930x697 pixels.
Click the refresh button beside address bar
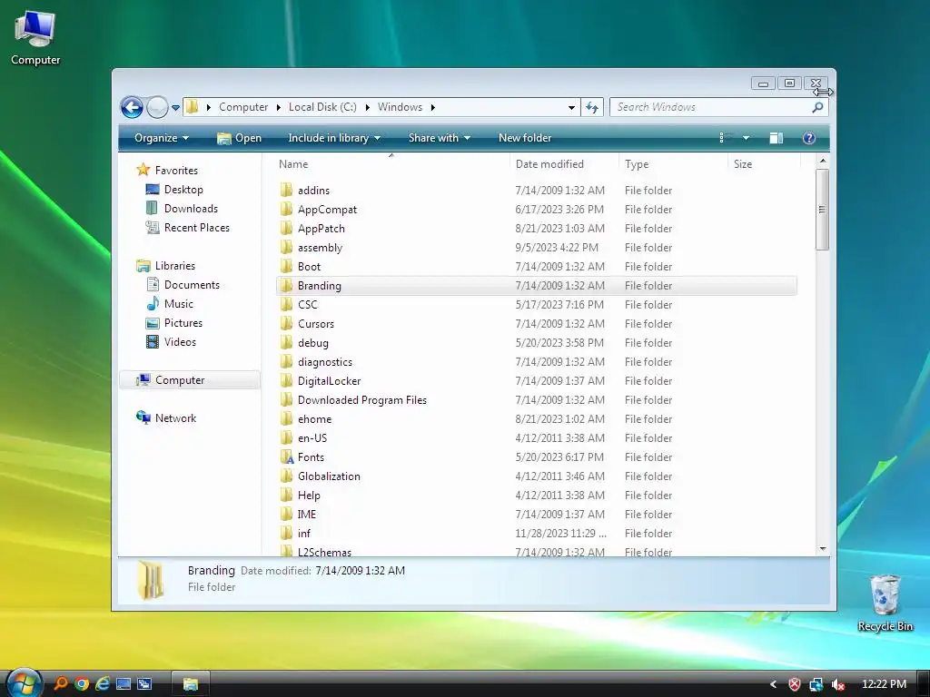click(x=592, y=107)
